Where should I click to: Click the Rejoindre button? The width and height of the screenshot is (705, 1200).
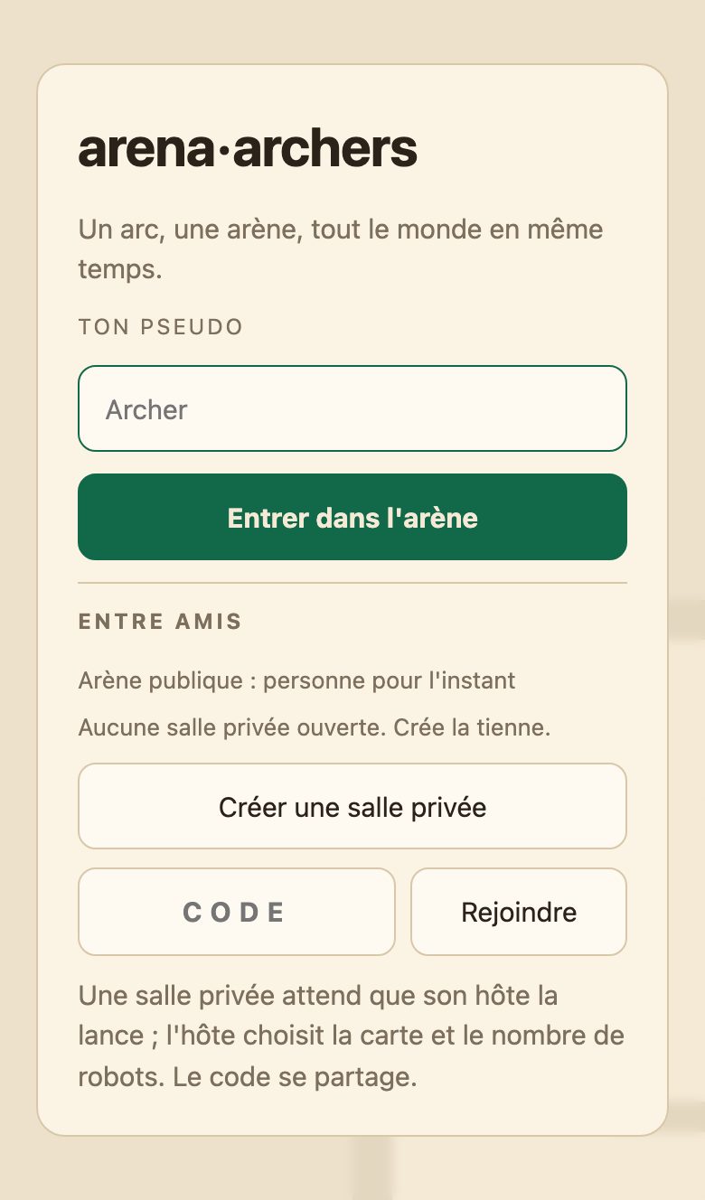tap(519, 912)
